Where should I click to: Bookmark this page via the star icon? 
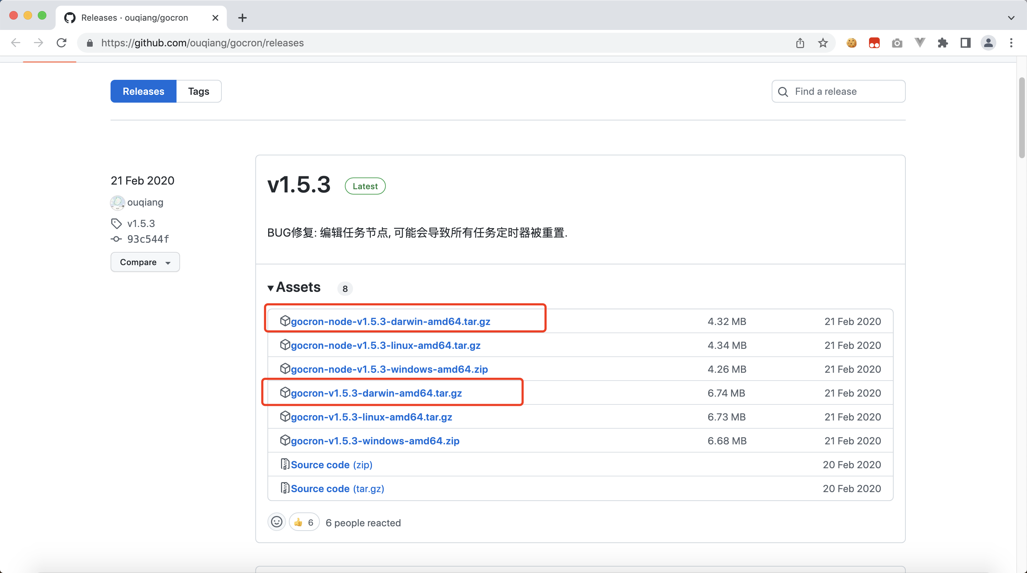pyautogui.click(x=823, y=43)
